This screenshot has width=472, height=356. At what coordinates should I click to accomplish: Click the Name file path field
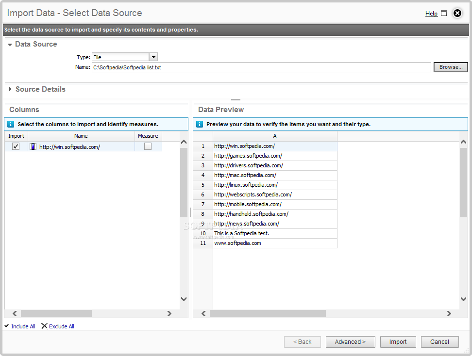click(x=261, y=67)
